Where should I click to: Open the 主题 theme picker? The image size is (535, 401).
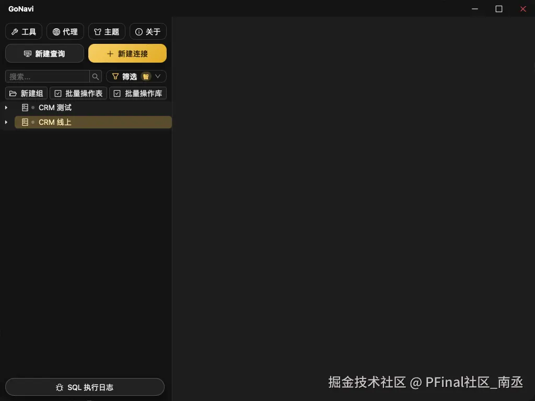pyautogui.click(x=107, y=32)
